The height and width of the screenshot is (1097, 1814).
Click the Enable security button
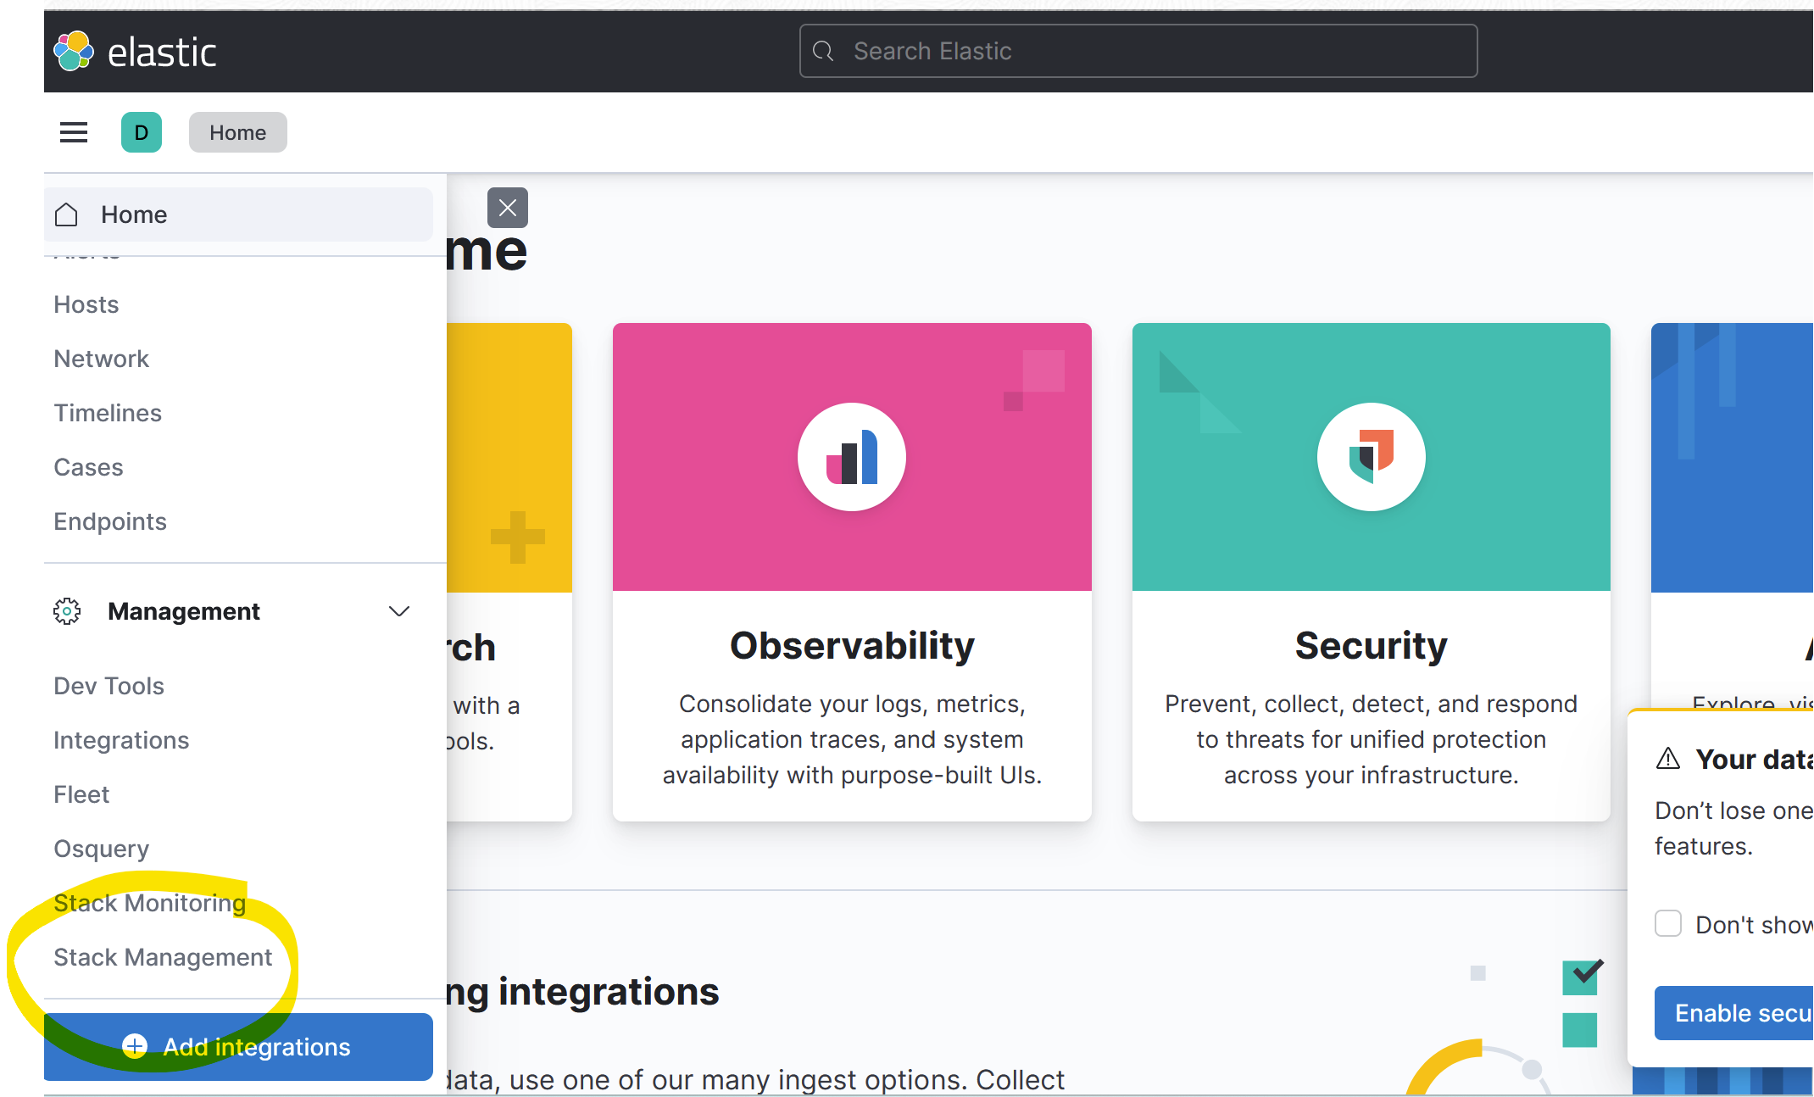tap(1733, 1013)
